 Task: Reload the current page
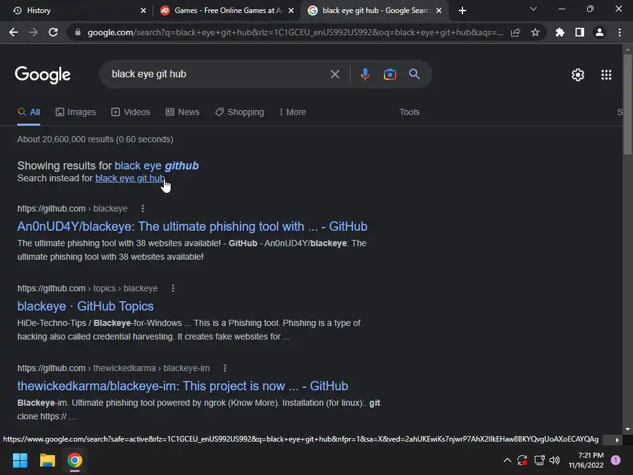(53, 32)
